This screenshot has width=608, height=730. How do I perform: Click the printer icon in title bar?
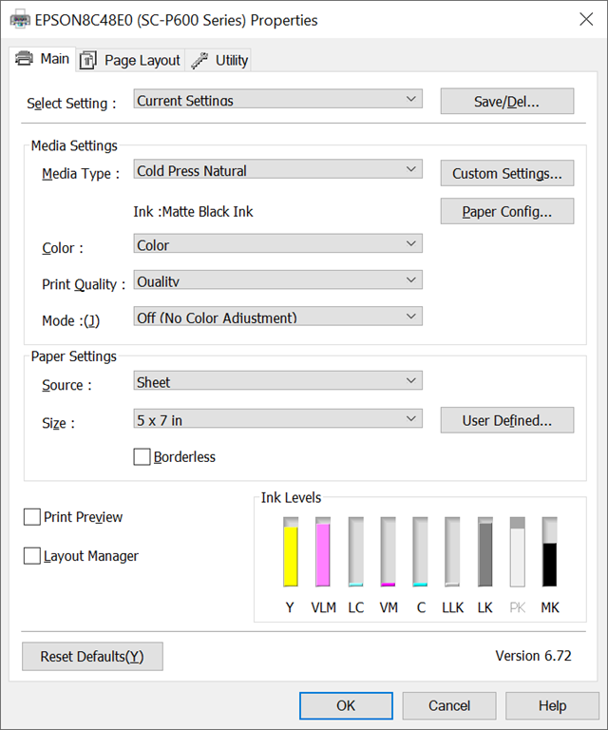(x=20, y=20)
